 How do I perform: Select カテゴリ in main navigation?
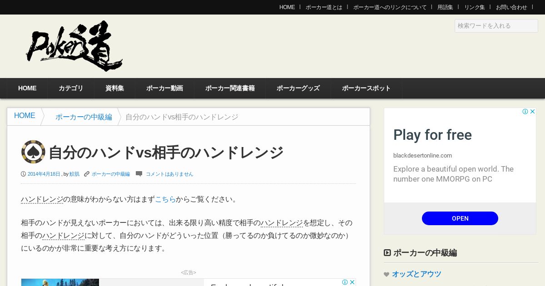71,89
